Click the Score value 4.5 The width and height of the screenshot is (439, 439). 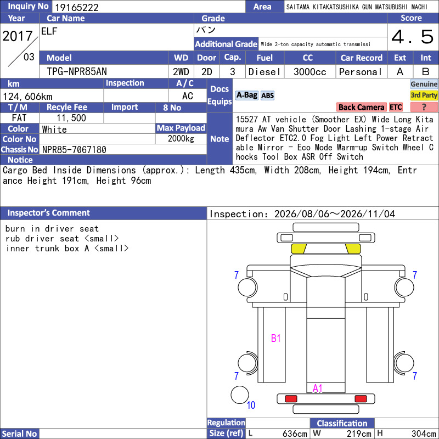[413, 37]
